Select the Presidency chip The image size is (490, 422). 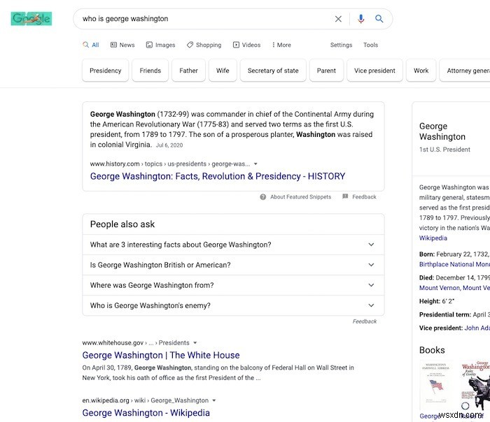tap(105, 71)
